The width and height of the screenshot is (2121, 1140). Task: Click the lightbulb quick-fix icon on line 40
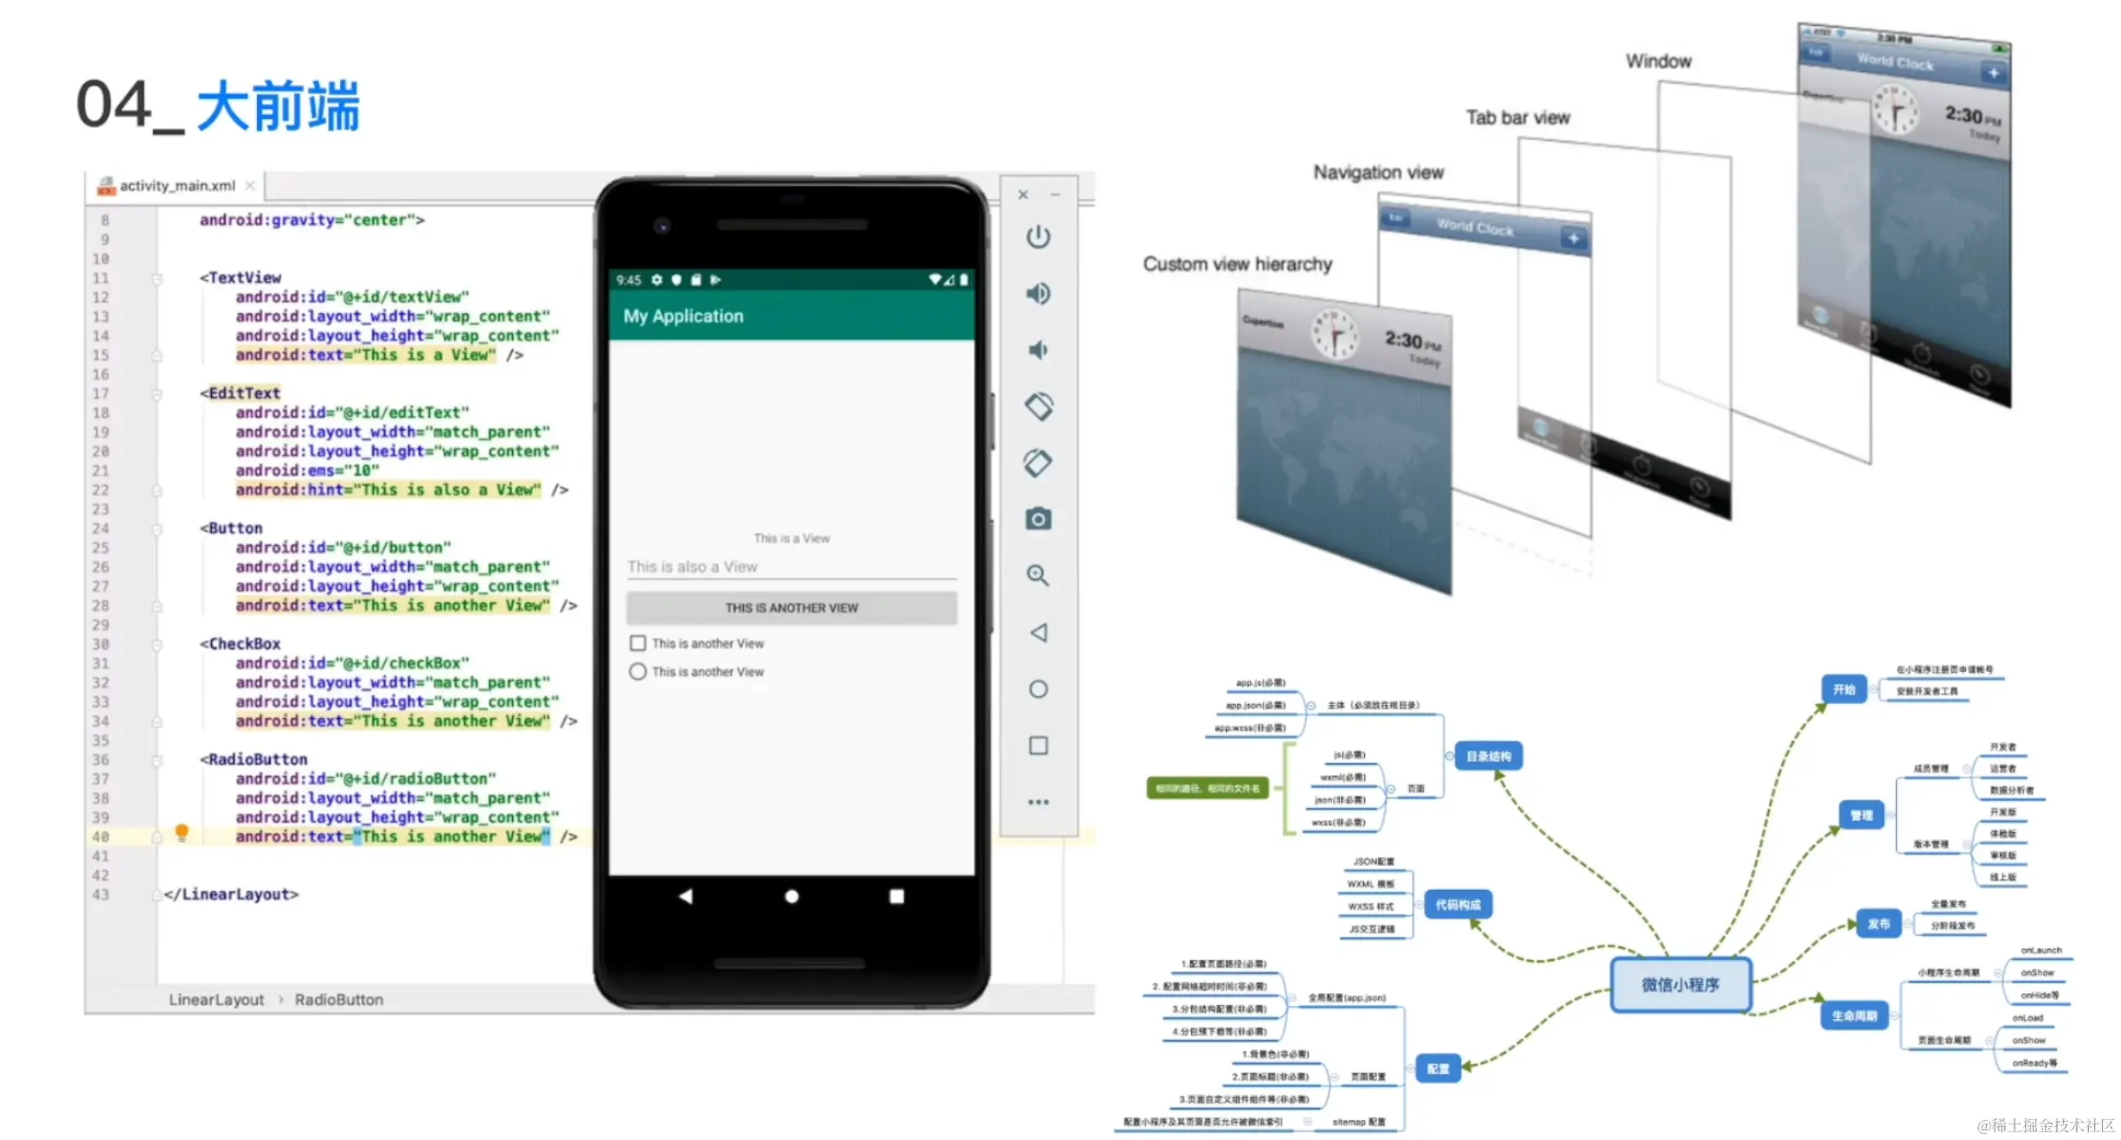182,832
